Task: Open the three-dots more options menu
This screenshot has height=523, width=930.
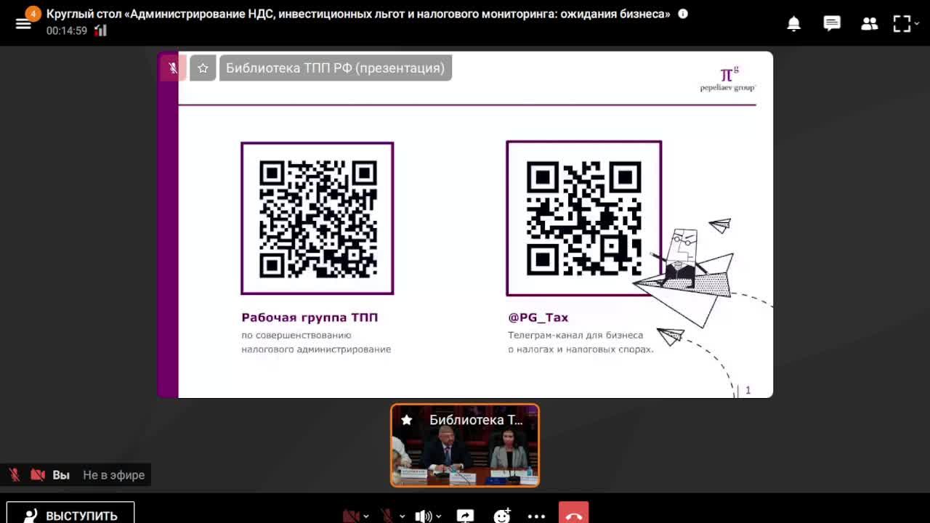Action: click(x=536, y=516)
